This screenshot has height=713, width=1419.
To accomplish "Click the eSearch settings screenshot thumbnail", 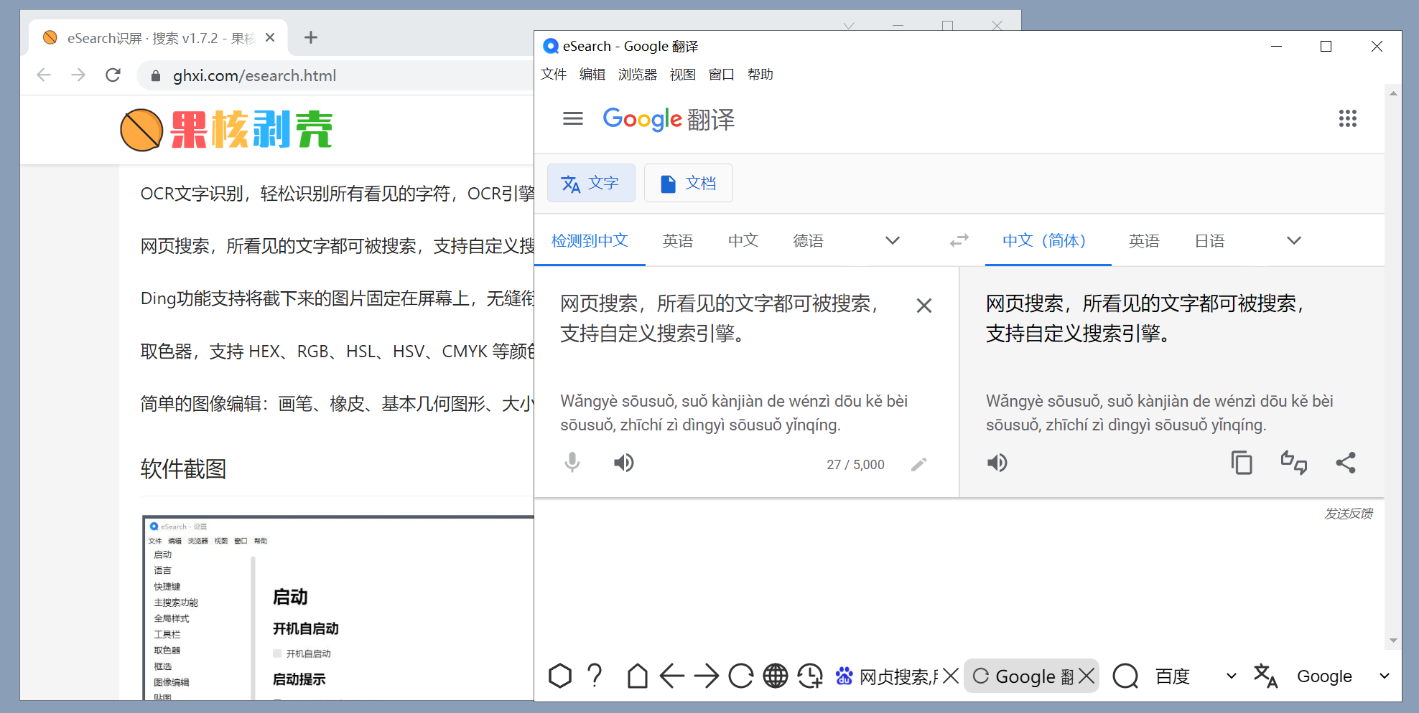I will [338, 608].
